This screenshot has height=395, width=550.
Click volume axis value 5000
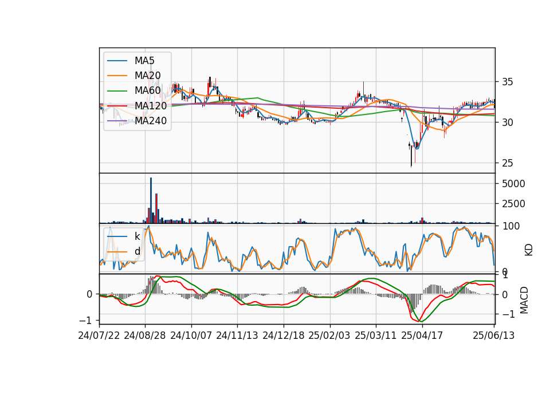(513, 184)
